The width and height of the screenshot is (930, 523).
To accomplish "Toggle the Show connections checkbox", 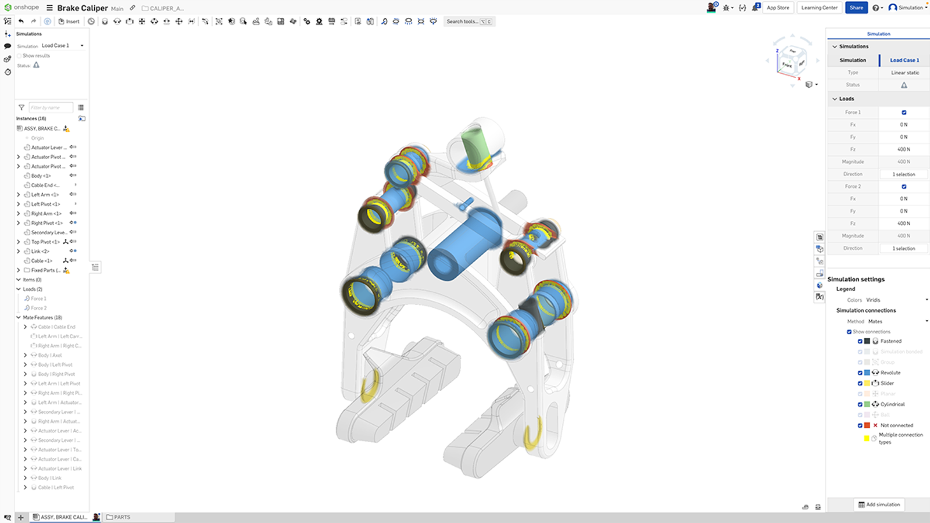I will click(849, 332).
